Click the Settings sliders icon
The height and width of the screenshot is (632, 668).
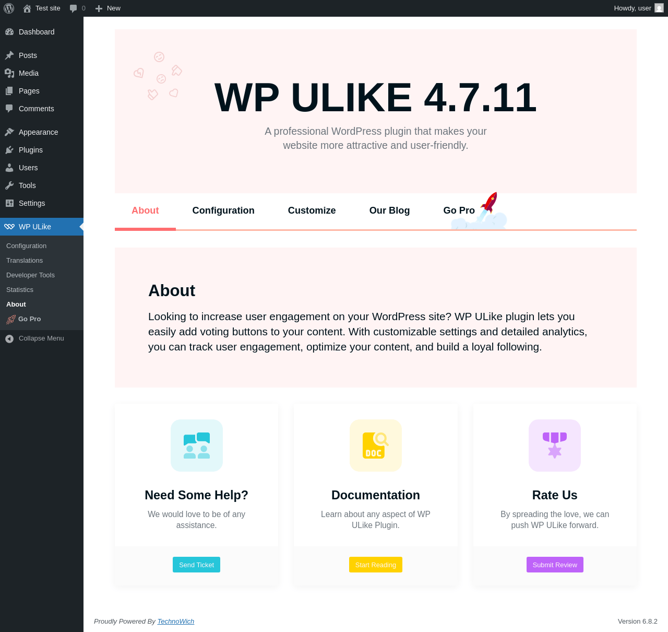coord(9,203)
